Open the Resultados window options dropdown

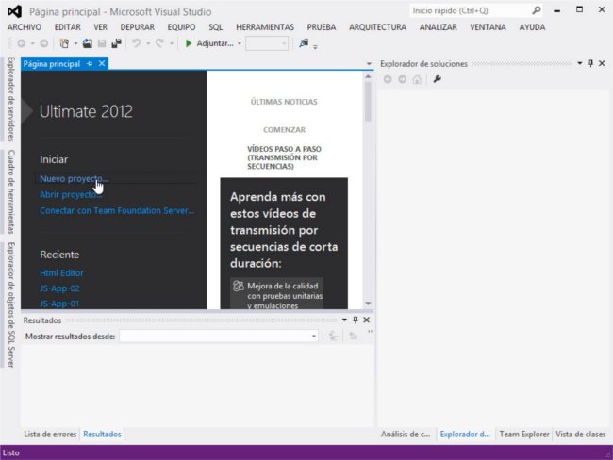point(344,320)
